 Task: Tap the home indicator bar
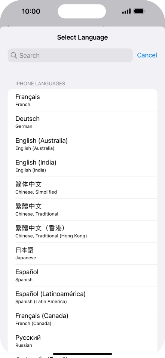[x=82, y=354]
